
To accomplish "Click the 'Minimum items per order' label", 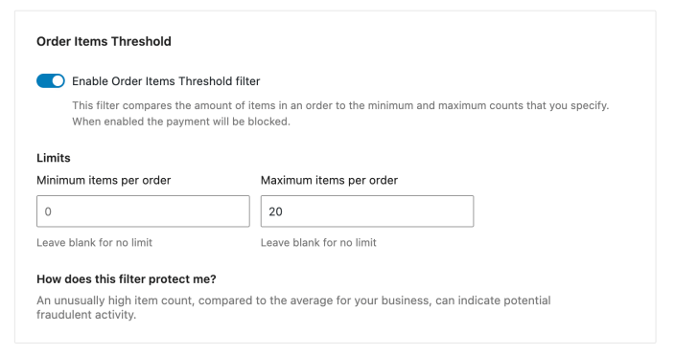I will tap(104, 180).
